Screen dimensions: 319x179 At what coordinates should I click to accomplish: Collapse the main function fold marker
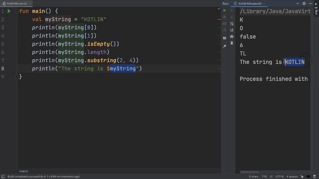(17, 11)
